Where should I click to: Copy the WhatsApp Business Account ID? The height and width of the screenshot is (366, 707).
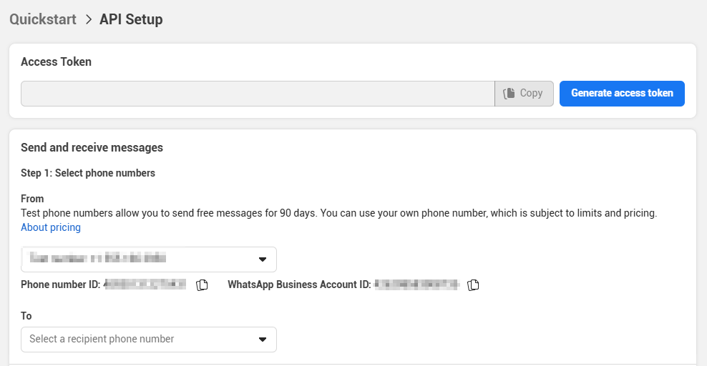[473, 285]
